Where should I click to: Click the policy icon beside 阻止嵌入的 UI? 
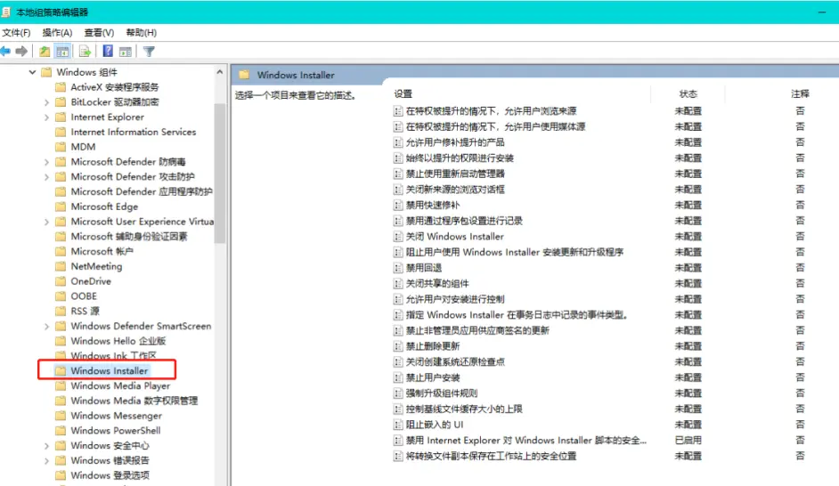[x=397, y=425]
